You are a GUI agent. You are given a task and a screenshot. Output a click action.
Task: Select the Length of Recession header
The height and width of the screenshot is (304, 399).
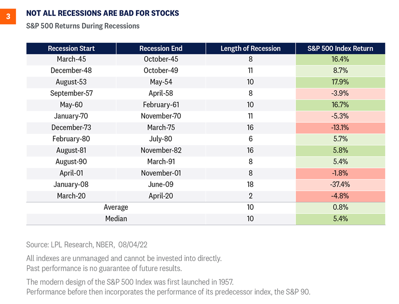coord(250,48)
